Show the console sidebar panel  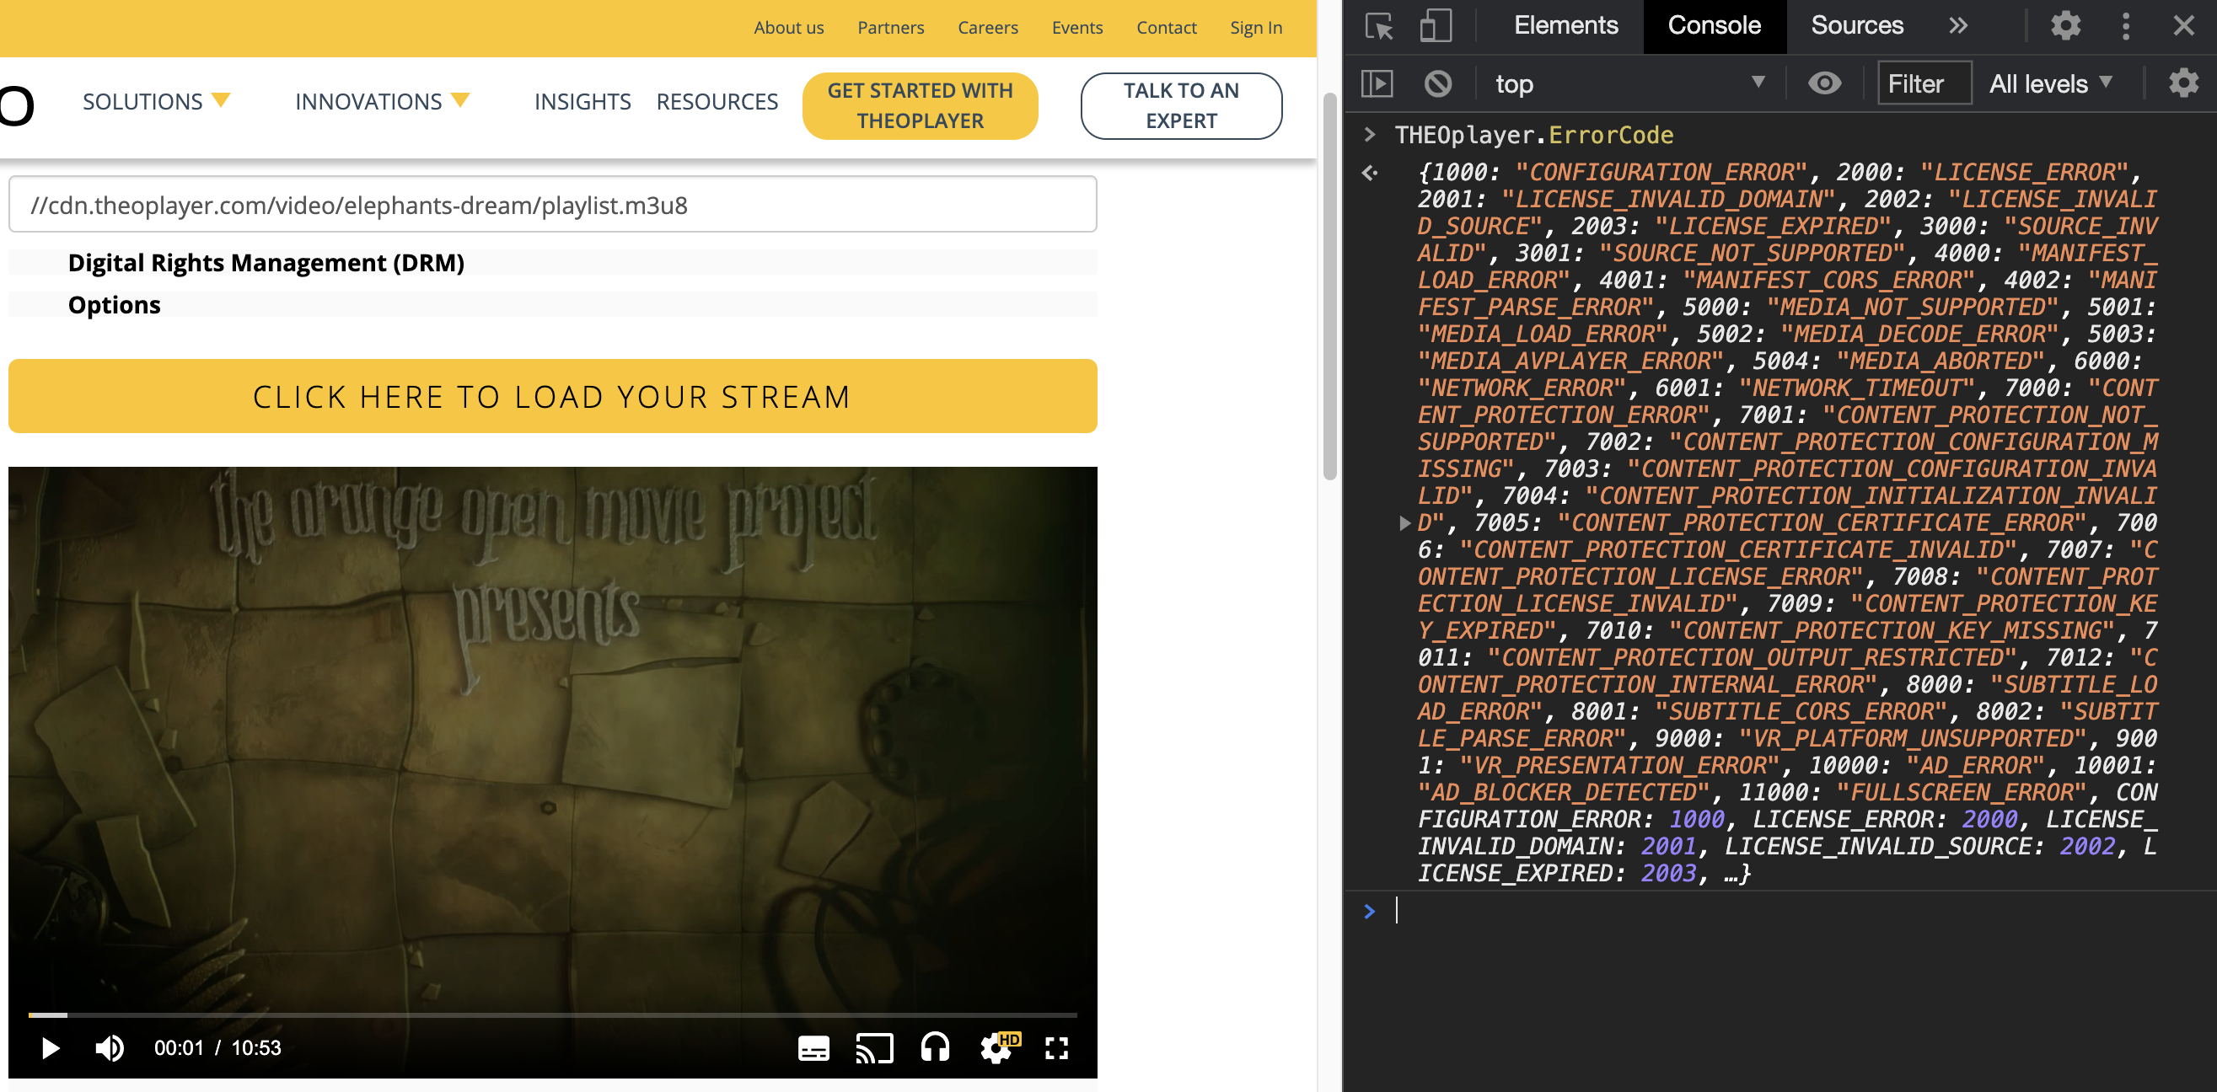point(1378,83)
